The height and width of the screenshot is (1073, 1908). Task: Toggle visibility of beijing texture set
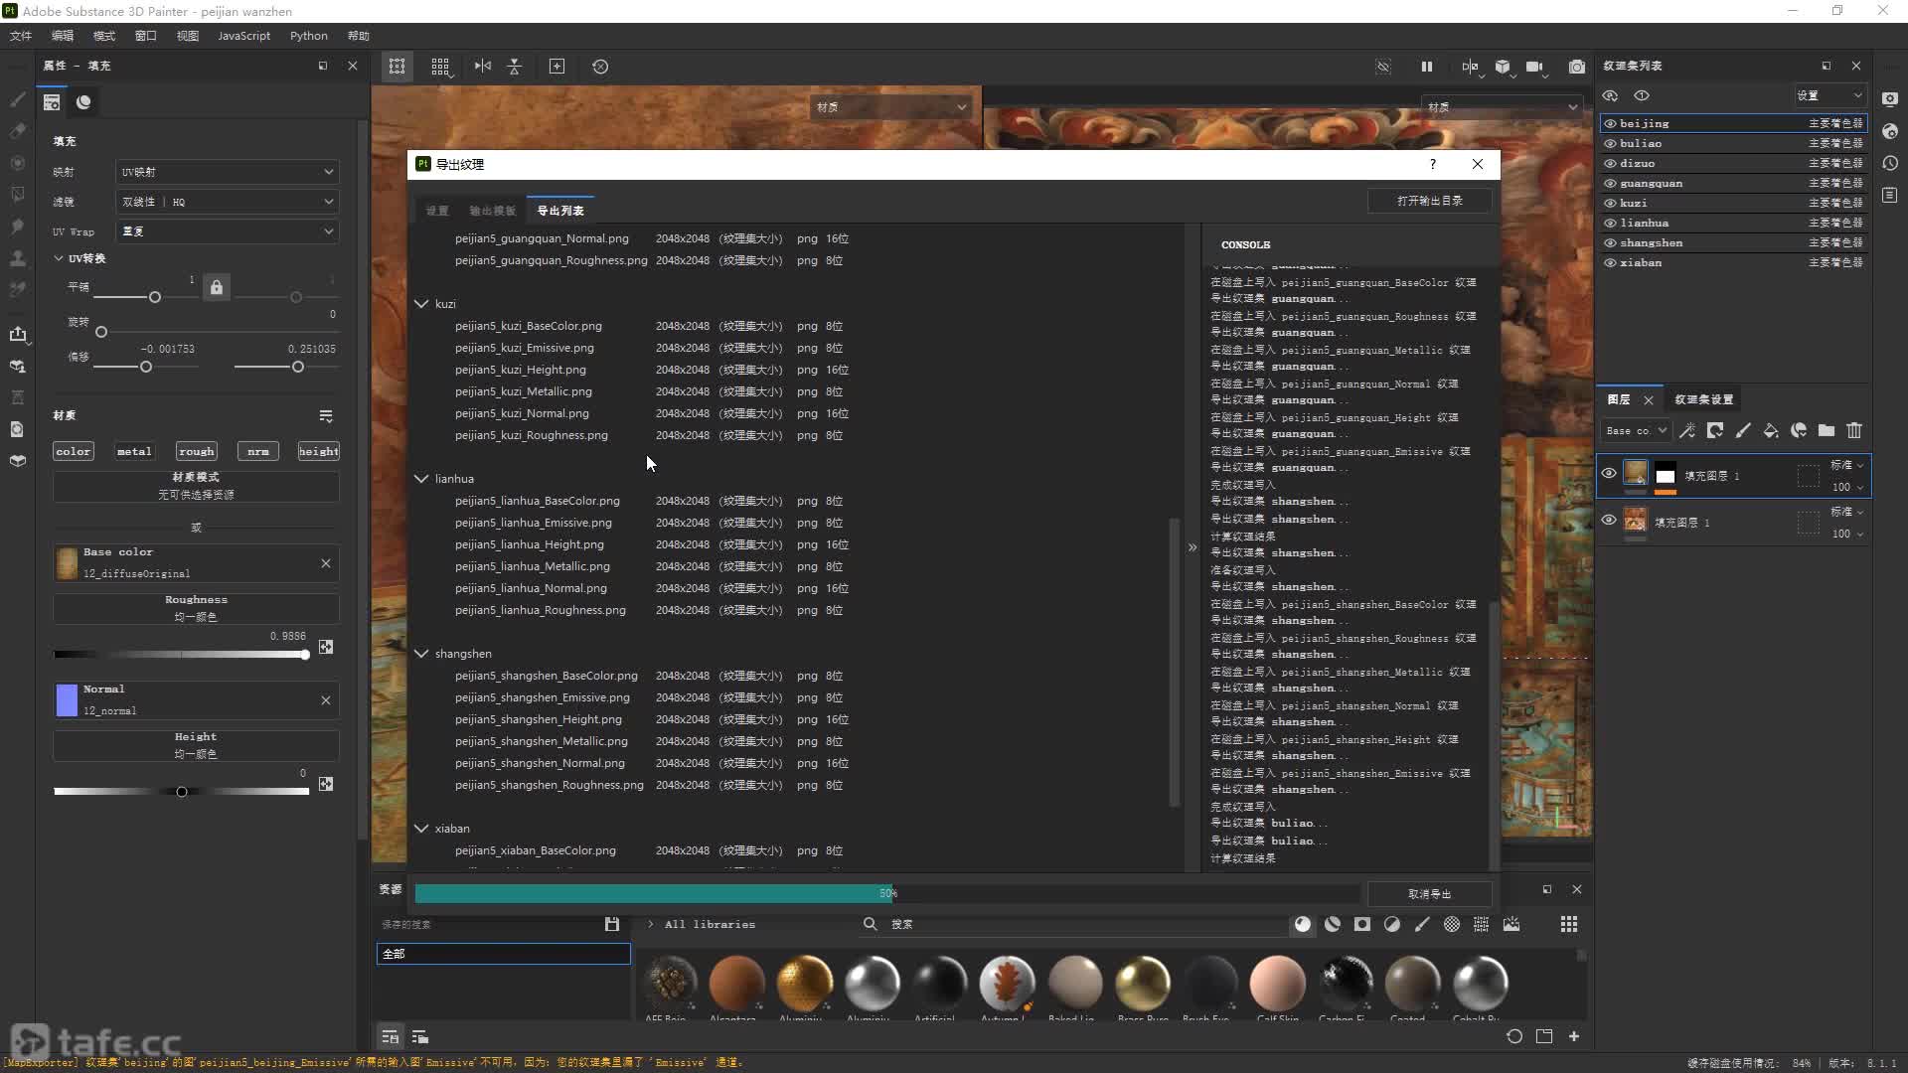pyautogui.click(x=1610, y=123)
